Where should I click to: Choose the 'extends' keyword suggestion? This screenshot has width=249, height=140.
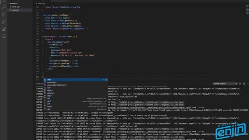(76, 93)
